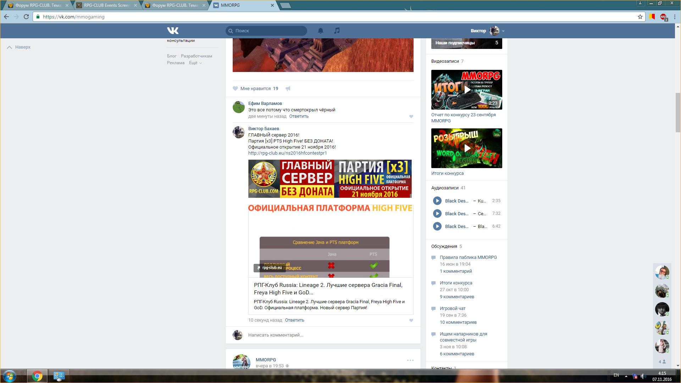Close the MMORPG browser tab

(x=272, y=5)
